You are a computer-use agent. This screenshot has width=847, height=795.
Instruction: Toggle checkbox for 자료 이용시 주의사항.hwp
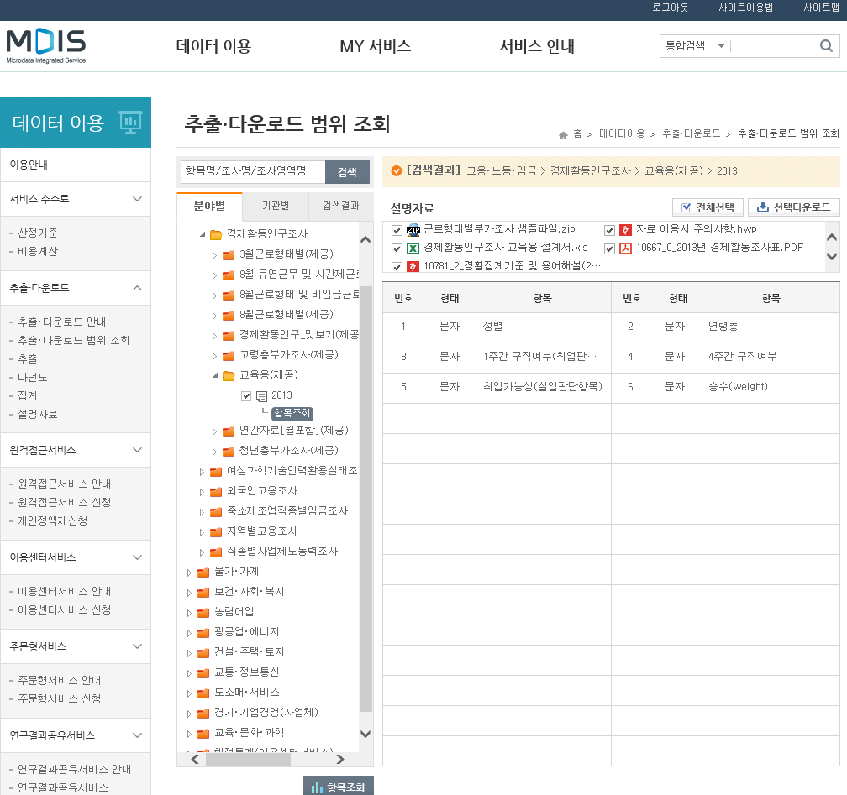610,230
